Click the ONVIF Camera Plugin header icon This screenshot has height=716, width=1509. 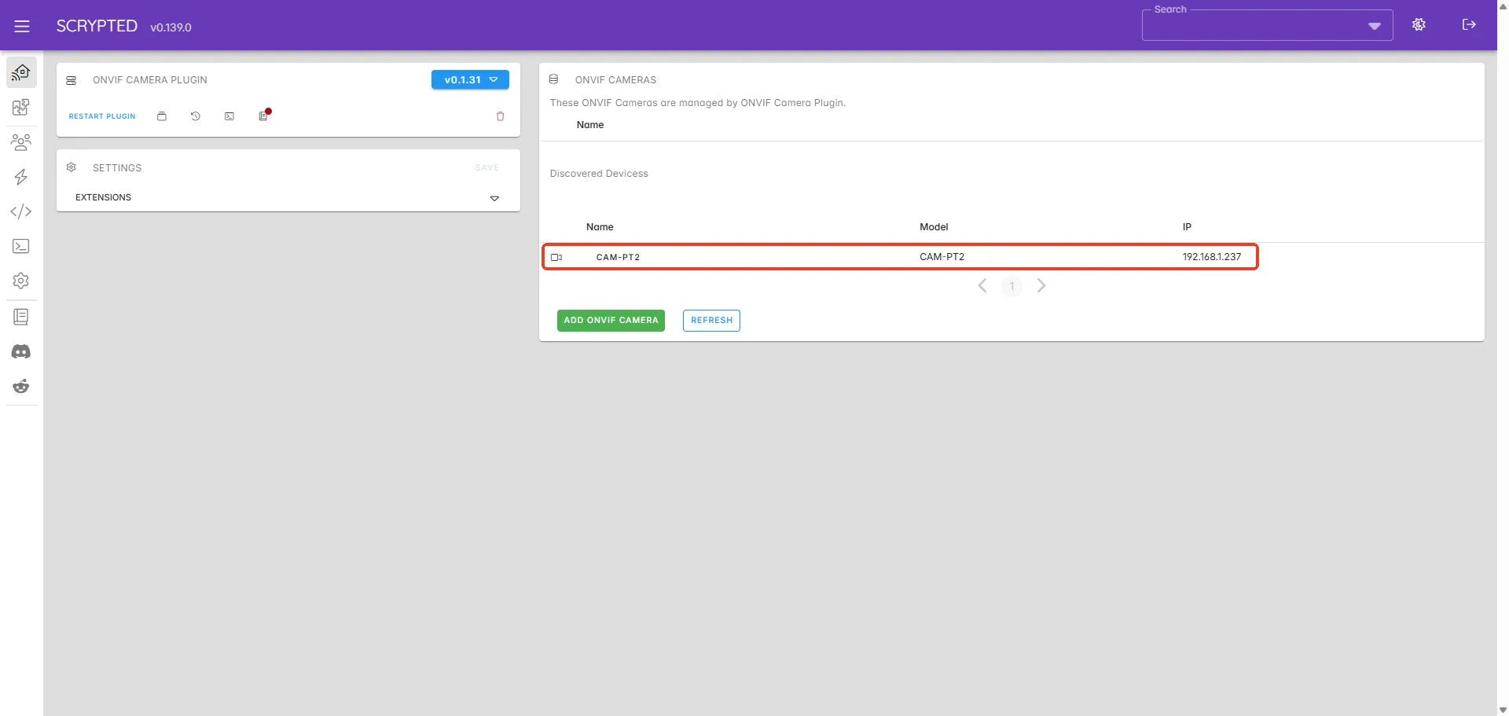(72, 80)
